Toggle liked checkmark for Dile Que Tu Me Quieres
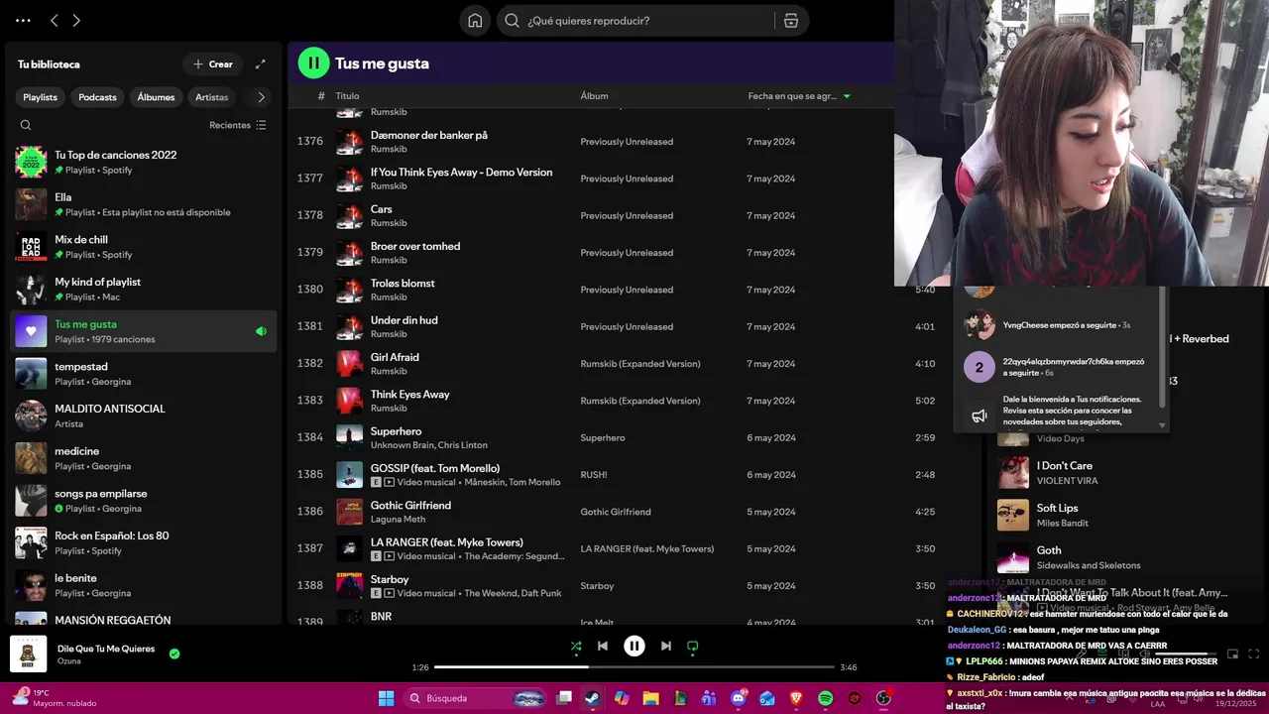The image size is (1269, 714). point(174,654)
